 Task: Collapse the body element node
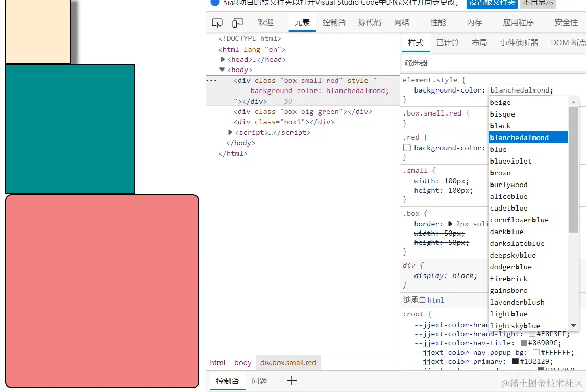[222, 70]
